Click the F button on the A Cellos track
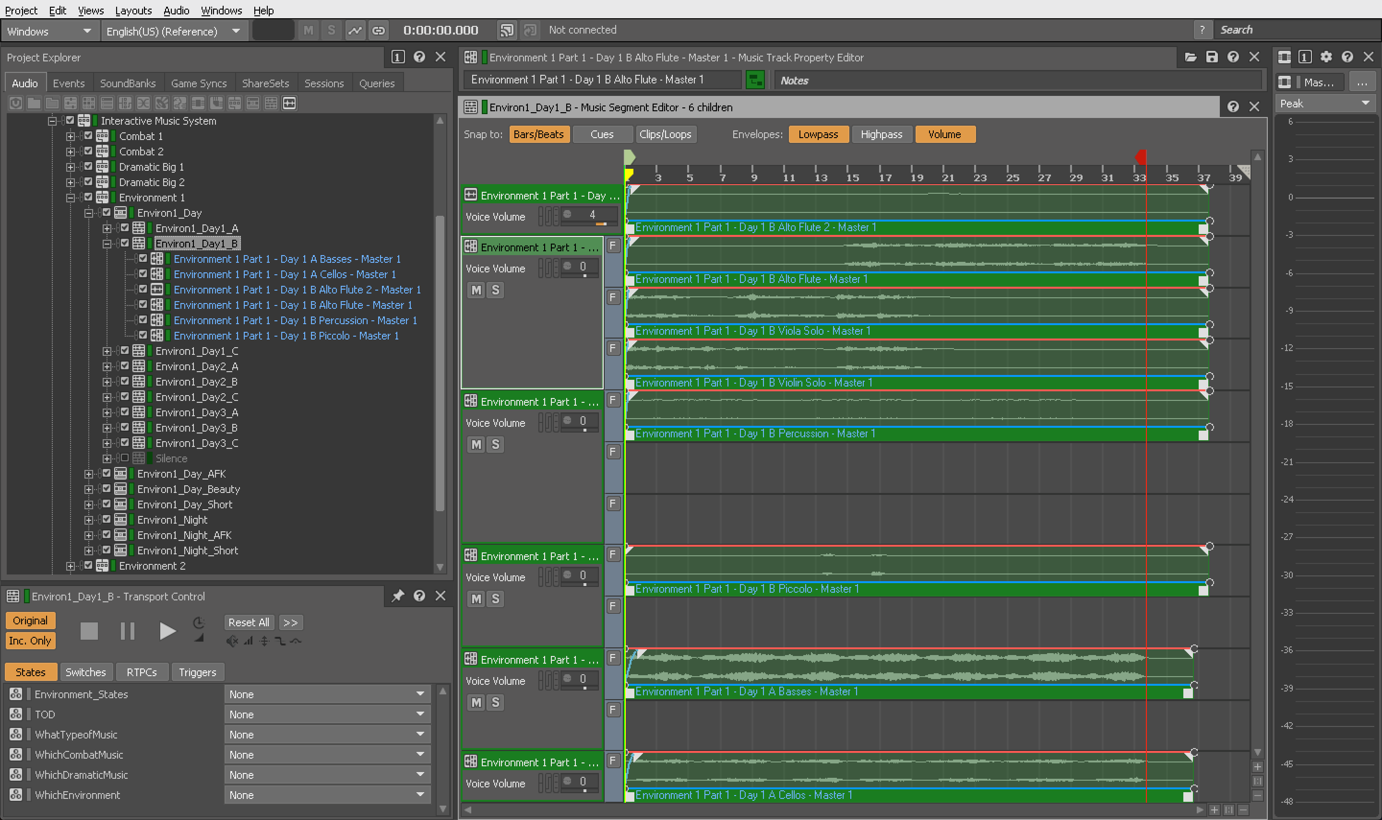This screenshot has width=1382, height=820. [613, 761]
